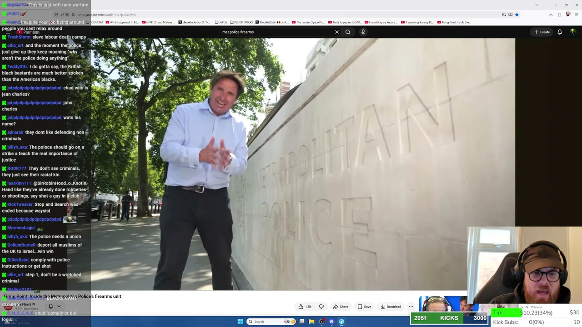This screenshot has height=327, width=582.
Task: Open Windows Start menu
Action: [240, 322]
